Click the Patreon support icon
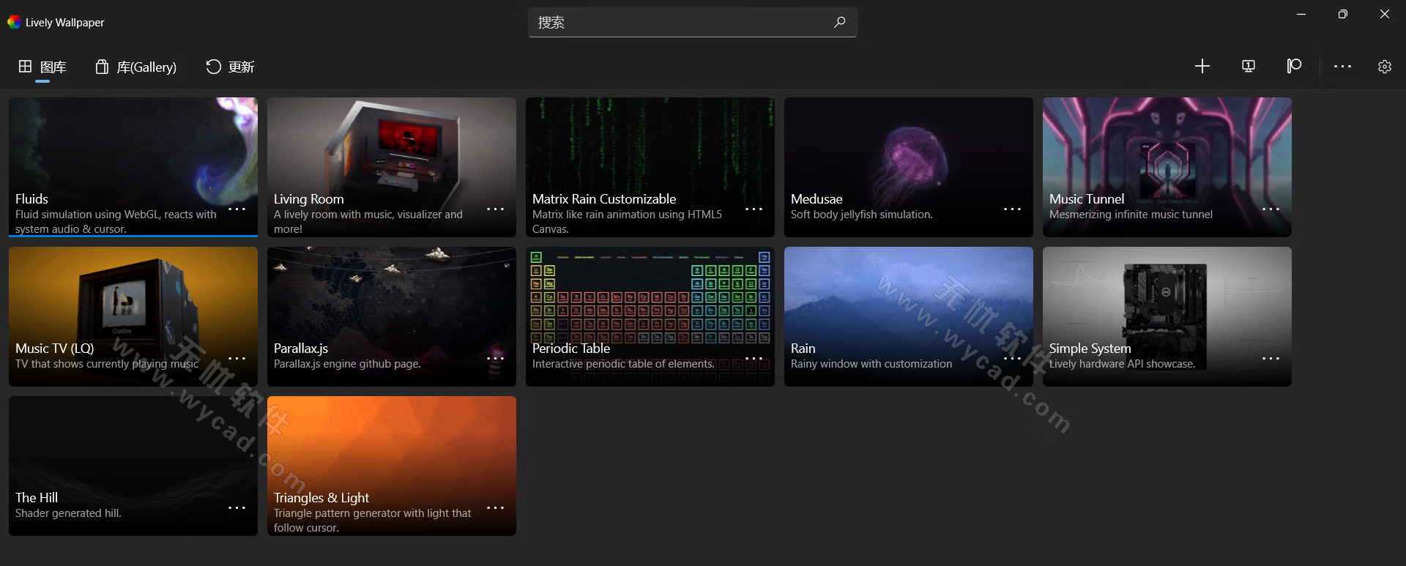The image size is (1406, 566). 1294,67
